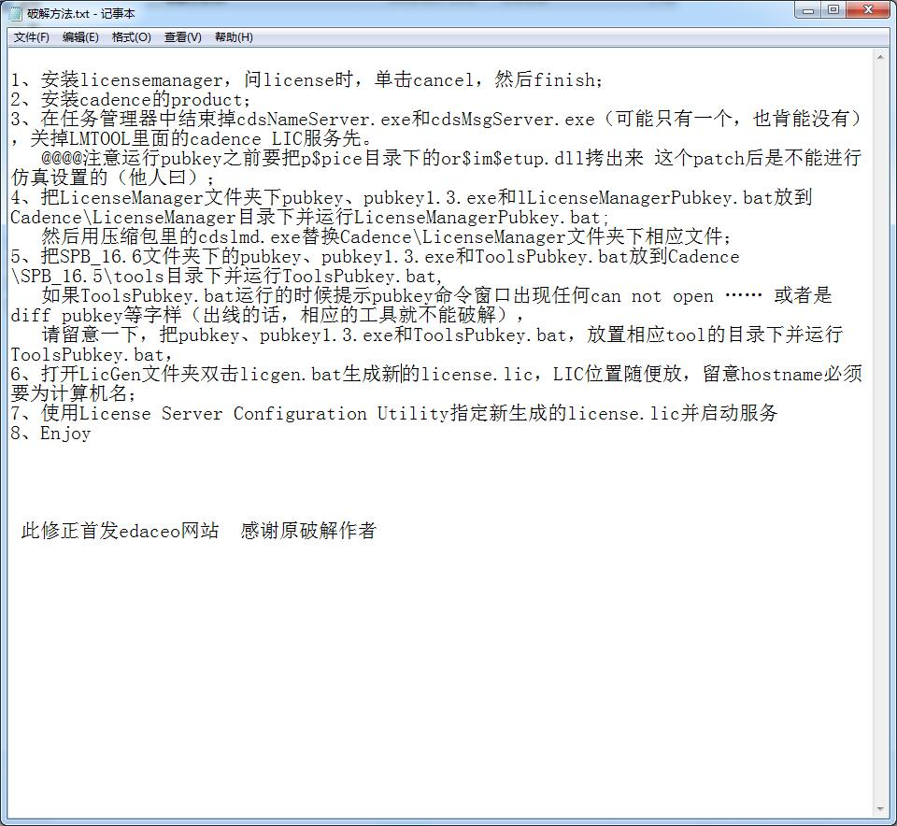Click the text 'hostname' in step 6
Image resolution: width=897 pixels, height=826 pixels.
click(x=781, y=374)
